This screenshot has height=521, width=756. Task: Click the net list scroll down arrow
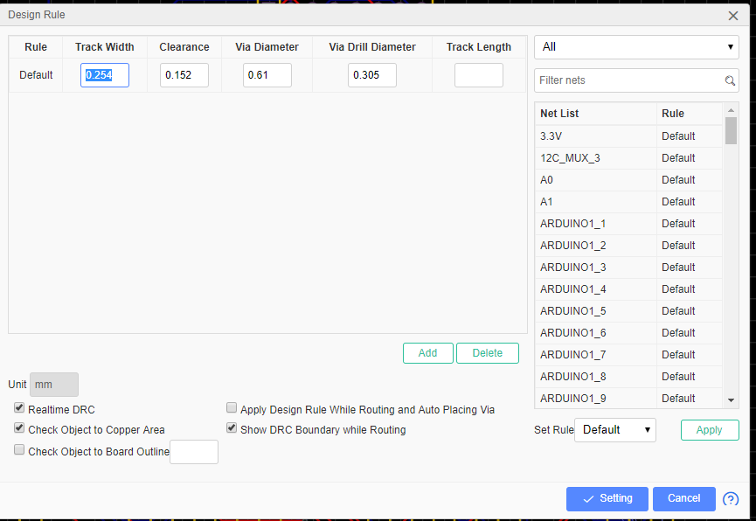pos(731,399)
